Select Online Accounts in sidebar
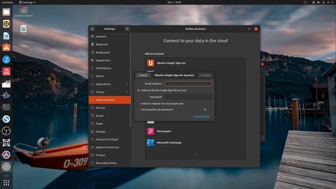Image resolution: width=336 pixels, height=189 pixels. [110, 100]
